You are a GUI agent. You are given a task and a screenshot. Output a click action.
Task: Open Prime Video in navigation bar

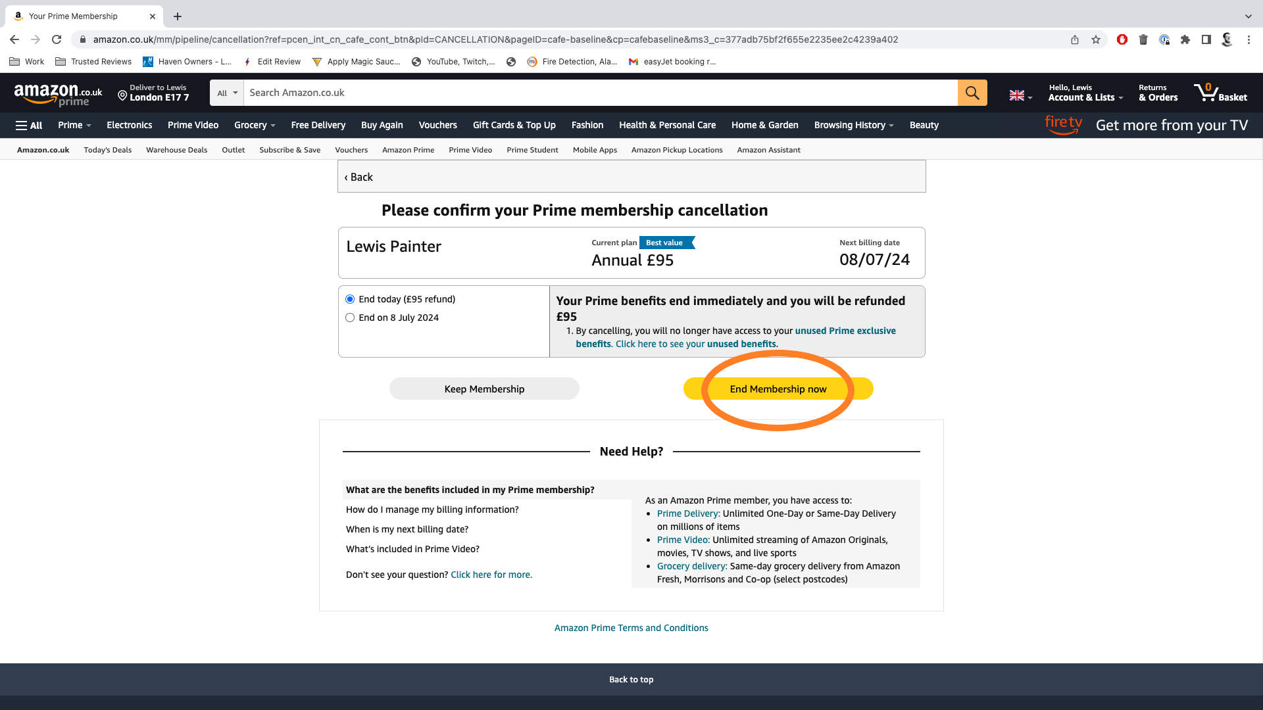pyautogui.click(x=193, y=126)
